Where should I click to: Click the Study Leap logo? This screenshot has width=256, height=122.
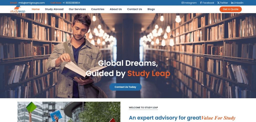click(18, 9)
